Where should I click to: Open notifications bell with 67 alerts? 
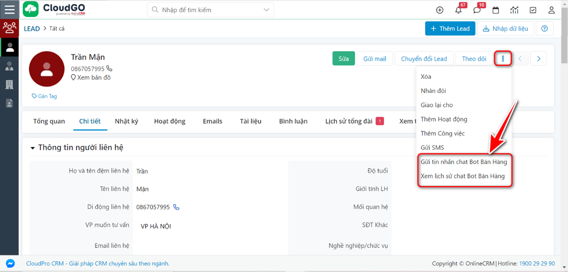click(458, 10)
